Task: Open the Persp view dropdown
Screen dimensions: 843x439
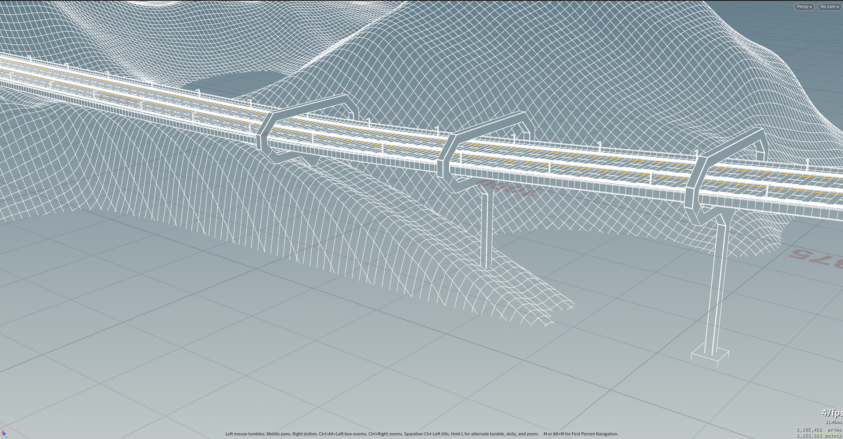Action: coord(804,7)
